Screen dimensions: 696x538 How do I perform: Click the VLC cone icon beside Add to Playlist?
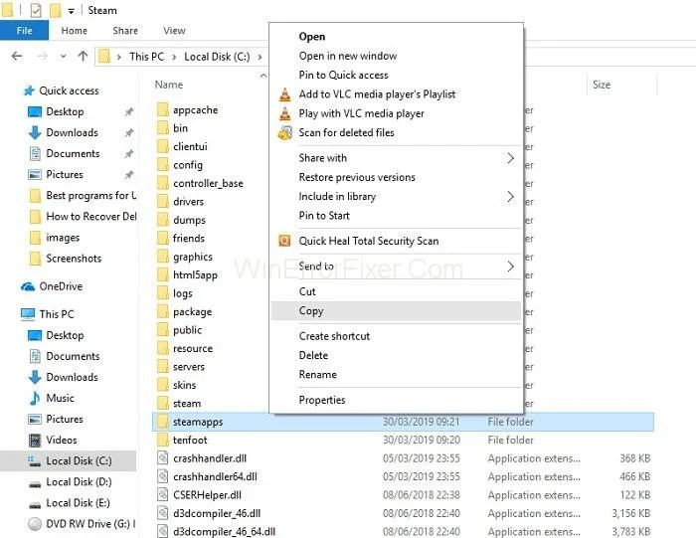[x=285, y=94]
